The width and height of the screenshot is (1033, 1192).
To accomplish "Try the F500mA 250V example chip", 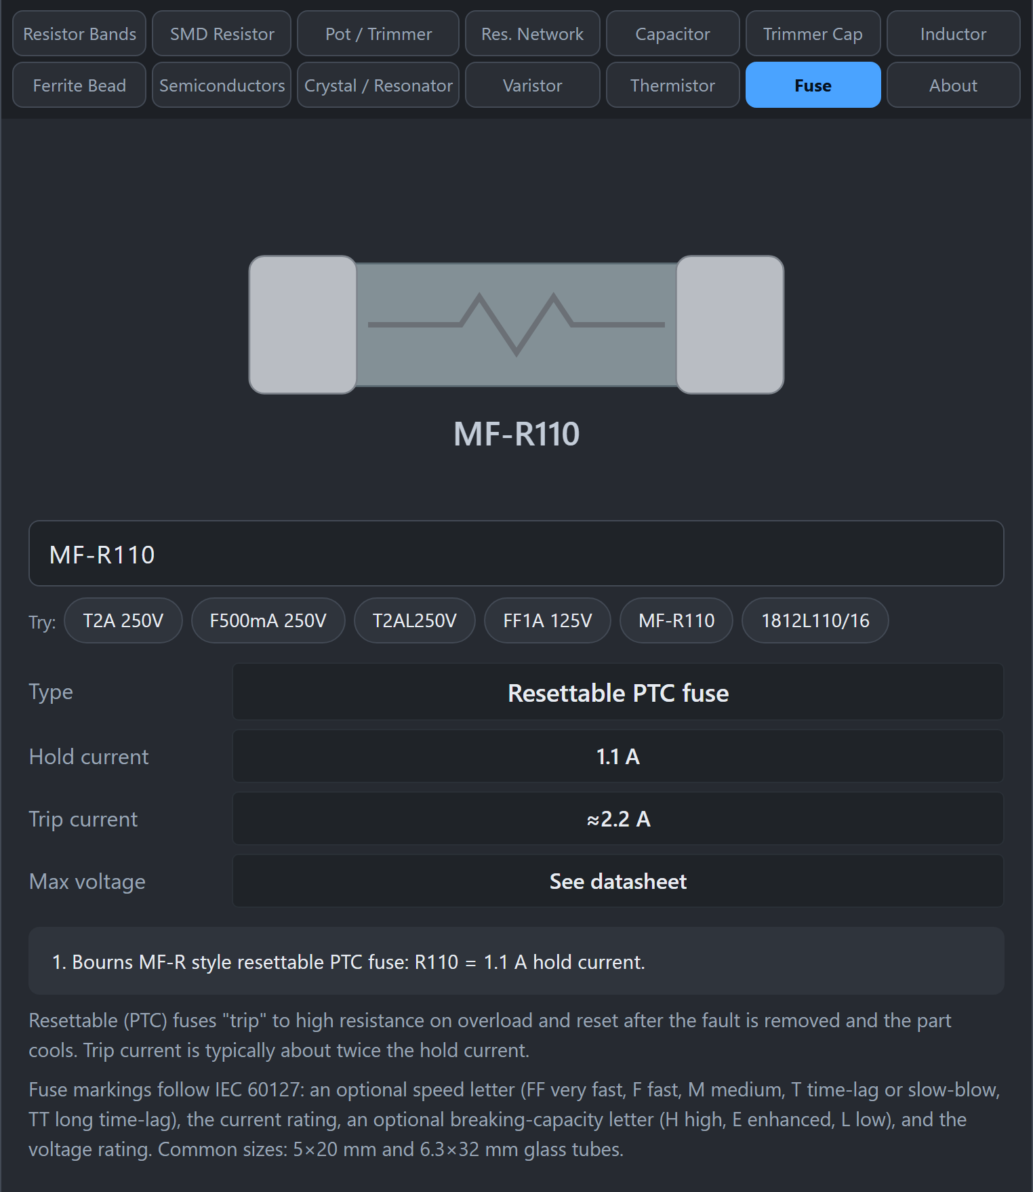I will pos(268,620).
